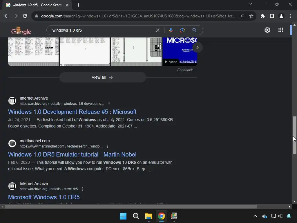Open first file-listing image thumbnail
This screenshot has height=223, width=297.
point(33,52)
